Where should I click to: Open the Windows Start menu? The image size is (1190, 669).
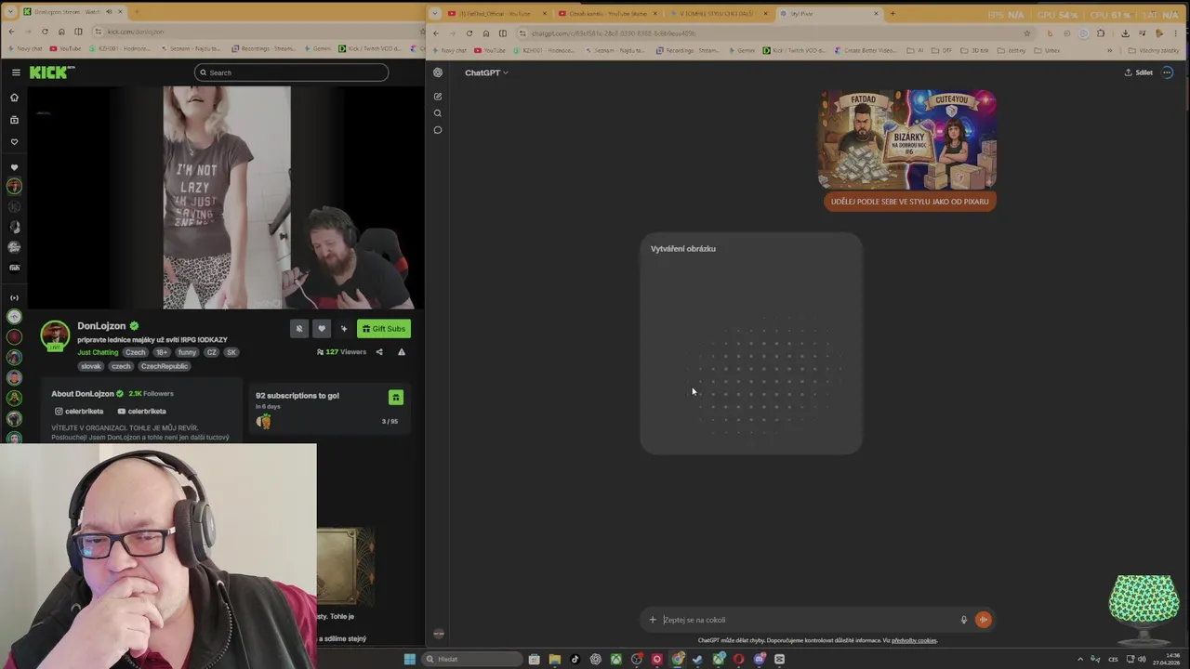[x=409, y=659]
